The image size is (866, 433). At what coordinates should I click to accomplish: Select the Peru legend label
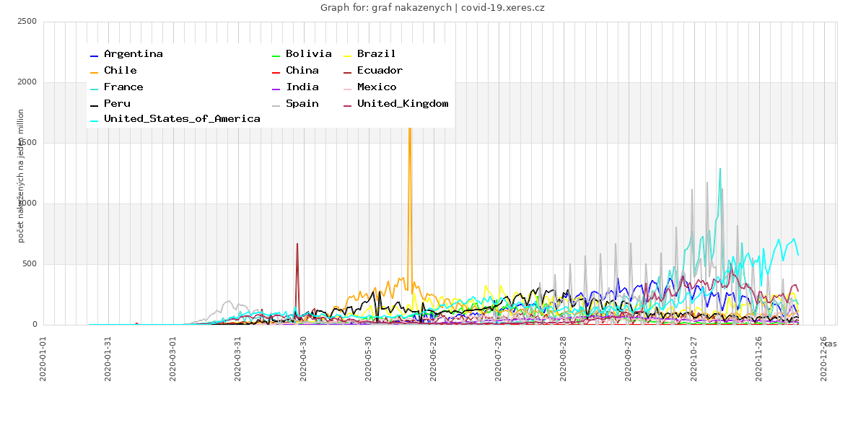117,104
